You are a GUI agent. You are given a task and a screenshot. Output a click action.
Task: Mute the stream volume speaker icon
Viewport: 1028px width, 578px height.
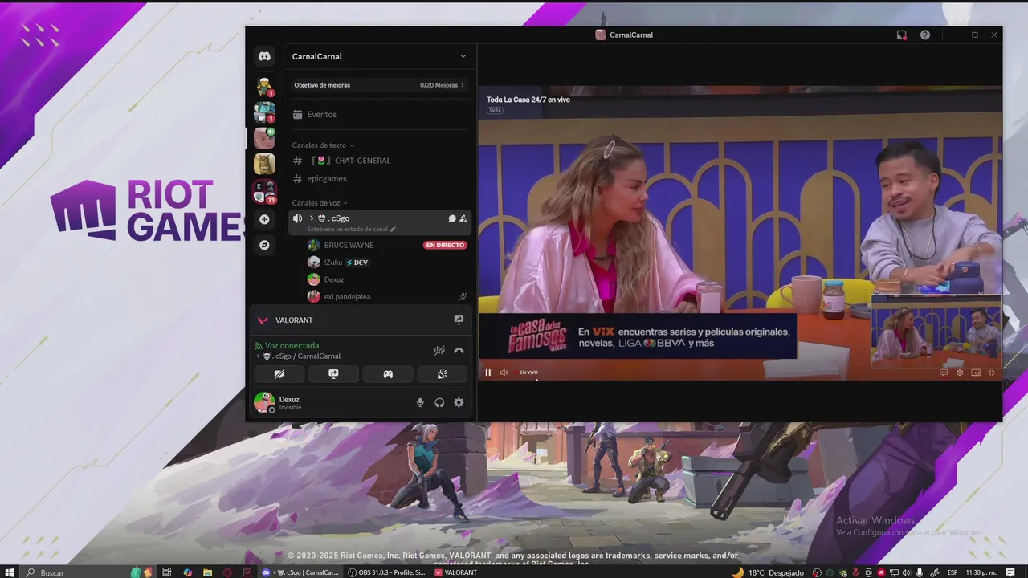click(x=504, y=372)
